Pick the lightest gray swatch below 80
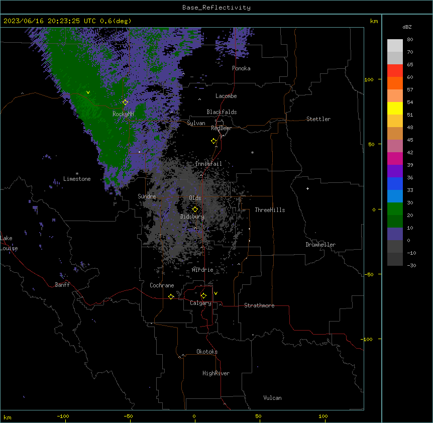 (x=395, y=46)
